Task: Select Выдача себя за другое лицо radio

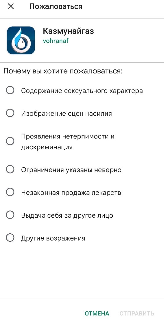Action: coord(10,215)
